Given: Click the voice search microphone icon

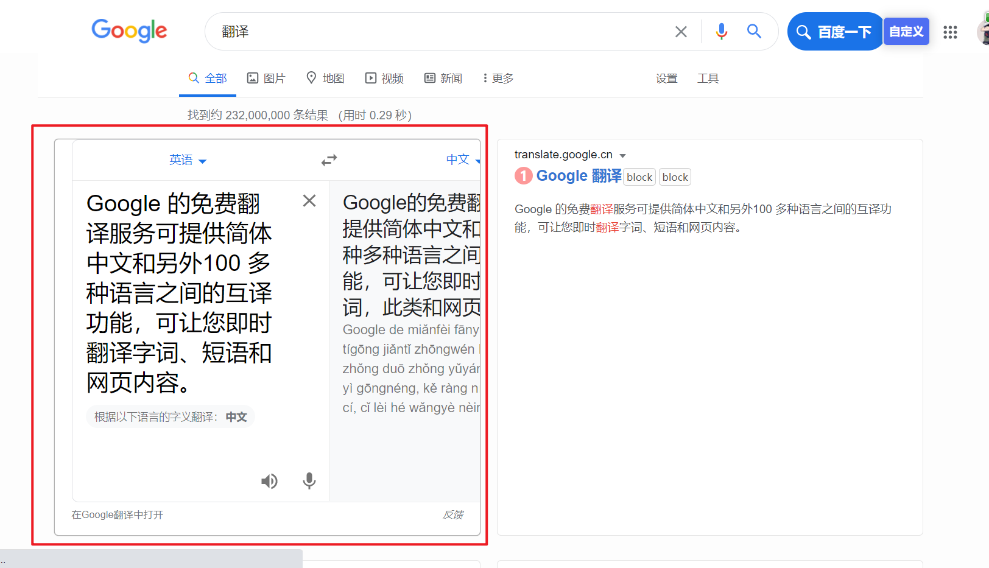Looking at the screenshot, I should 722,31.
